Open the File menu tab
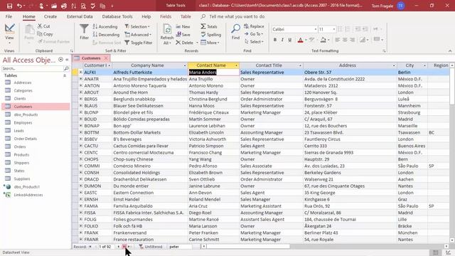This screenshot has height=256, width=455. pos(9,16)
